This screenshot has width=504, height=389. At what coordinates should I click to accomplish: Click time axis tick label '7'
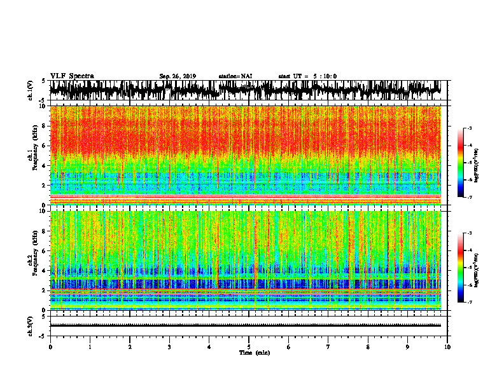coord(328,347)
